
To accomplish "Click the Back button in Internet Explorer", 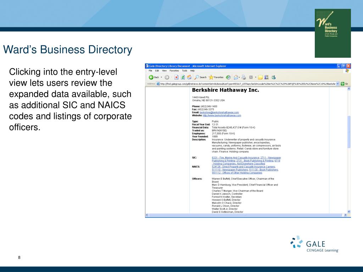I will 154,77.
